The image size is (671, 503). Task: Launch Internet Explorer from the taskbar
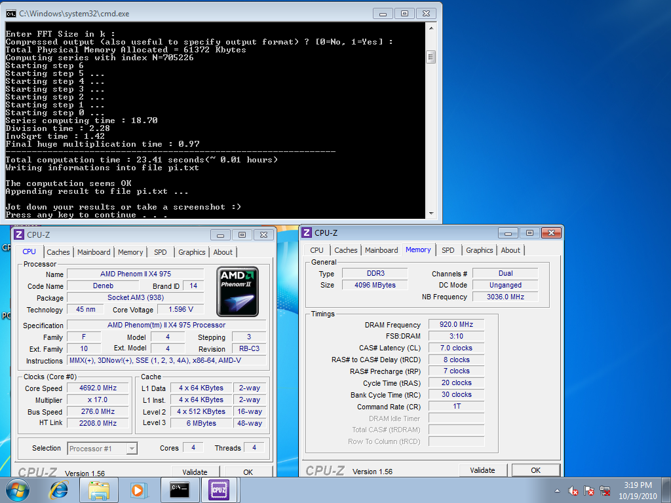(59, 490)
